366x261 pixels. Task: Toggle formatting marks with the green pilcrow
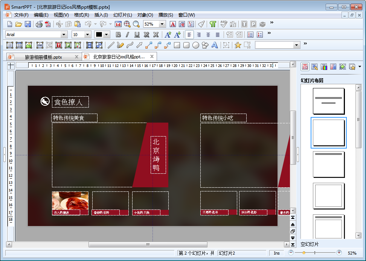tap(213, 24)
